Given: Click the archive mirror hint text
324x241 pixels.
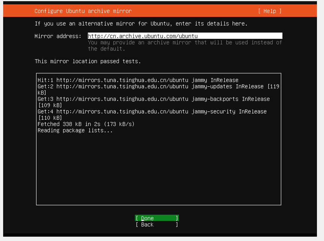Looking at the screenshot, I should (x=185, y=45).
